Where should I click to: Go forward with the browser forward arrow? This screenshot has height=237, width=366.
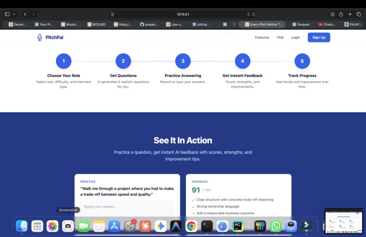pyautogui.click(x=34, y=14)
